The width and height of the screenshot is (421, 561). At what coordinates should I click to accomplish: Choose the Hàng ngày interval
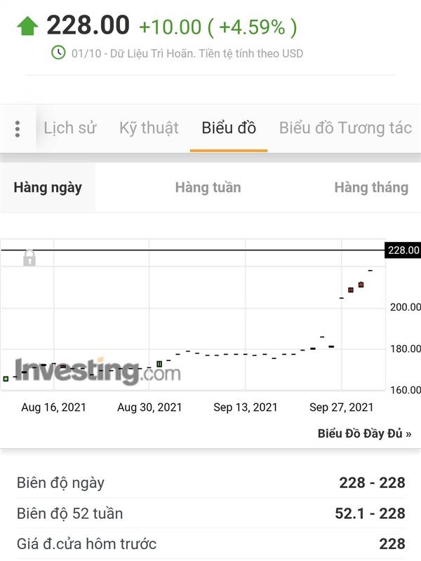pos(48,187)
